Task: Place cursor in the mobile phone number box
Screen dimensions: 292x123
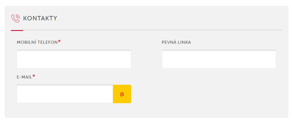Action: pos(74,59)
